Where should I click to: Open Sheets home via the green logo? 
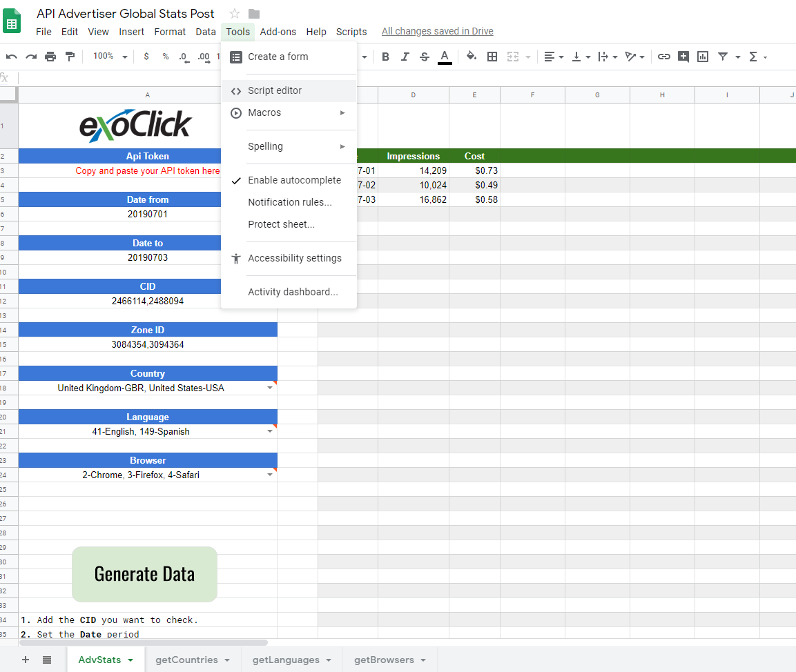(x=12, y=21)
